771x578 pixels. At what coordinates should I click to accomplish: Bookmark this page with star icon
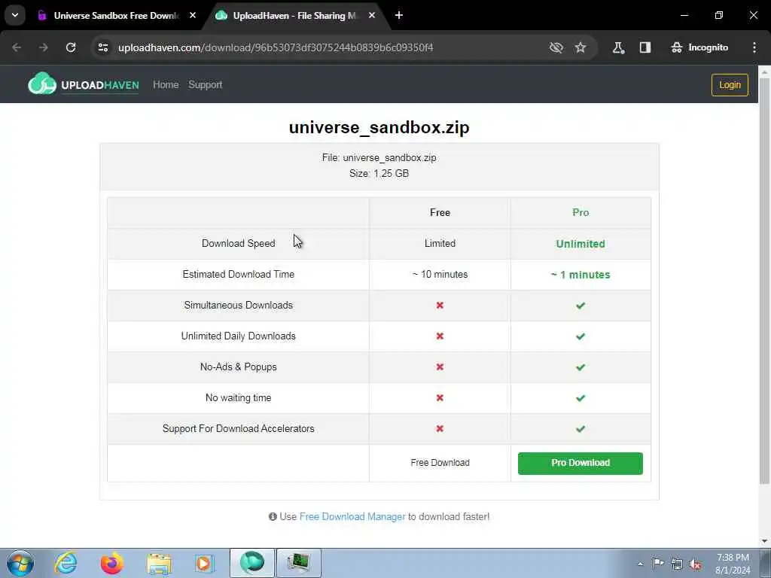581,47
